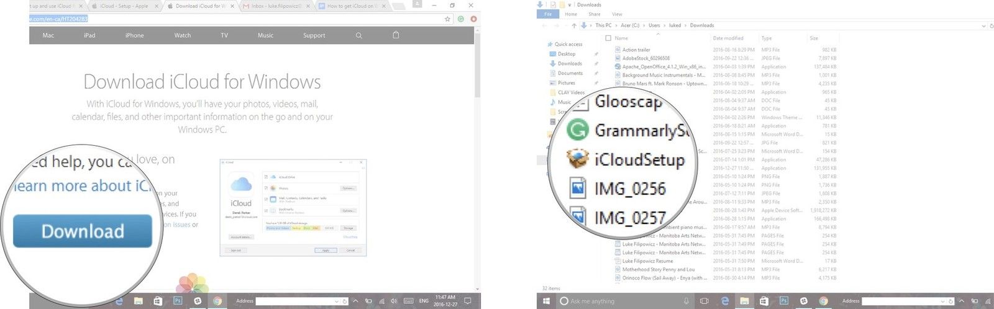Open the Home ribbon tab in File Explorer

click(571, 14)
